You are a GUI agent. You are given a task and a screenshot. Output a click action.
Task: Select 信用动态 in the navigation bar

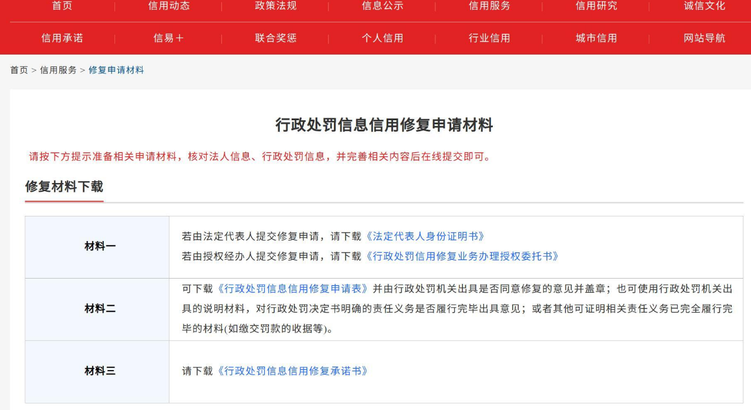(169, 6)
